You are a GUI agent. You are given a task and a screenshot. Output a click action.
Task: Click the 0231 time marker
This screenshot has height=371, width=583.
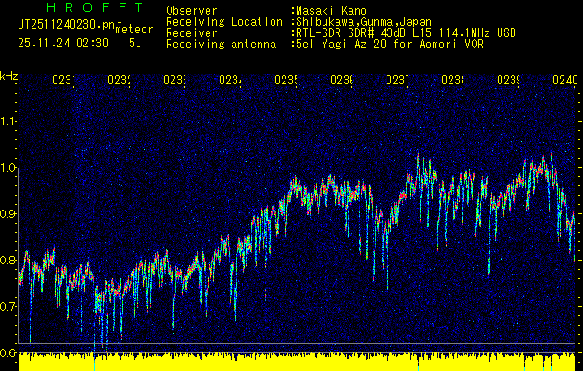coord(63,80)
